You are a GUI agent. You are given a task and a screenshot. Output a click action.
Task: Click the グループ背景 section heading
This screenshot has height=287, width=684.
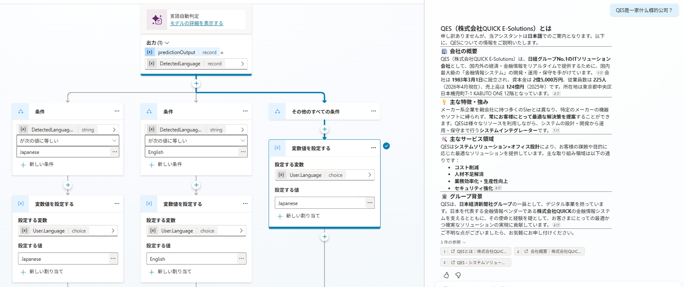point(466,196)
